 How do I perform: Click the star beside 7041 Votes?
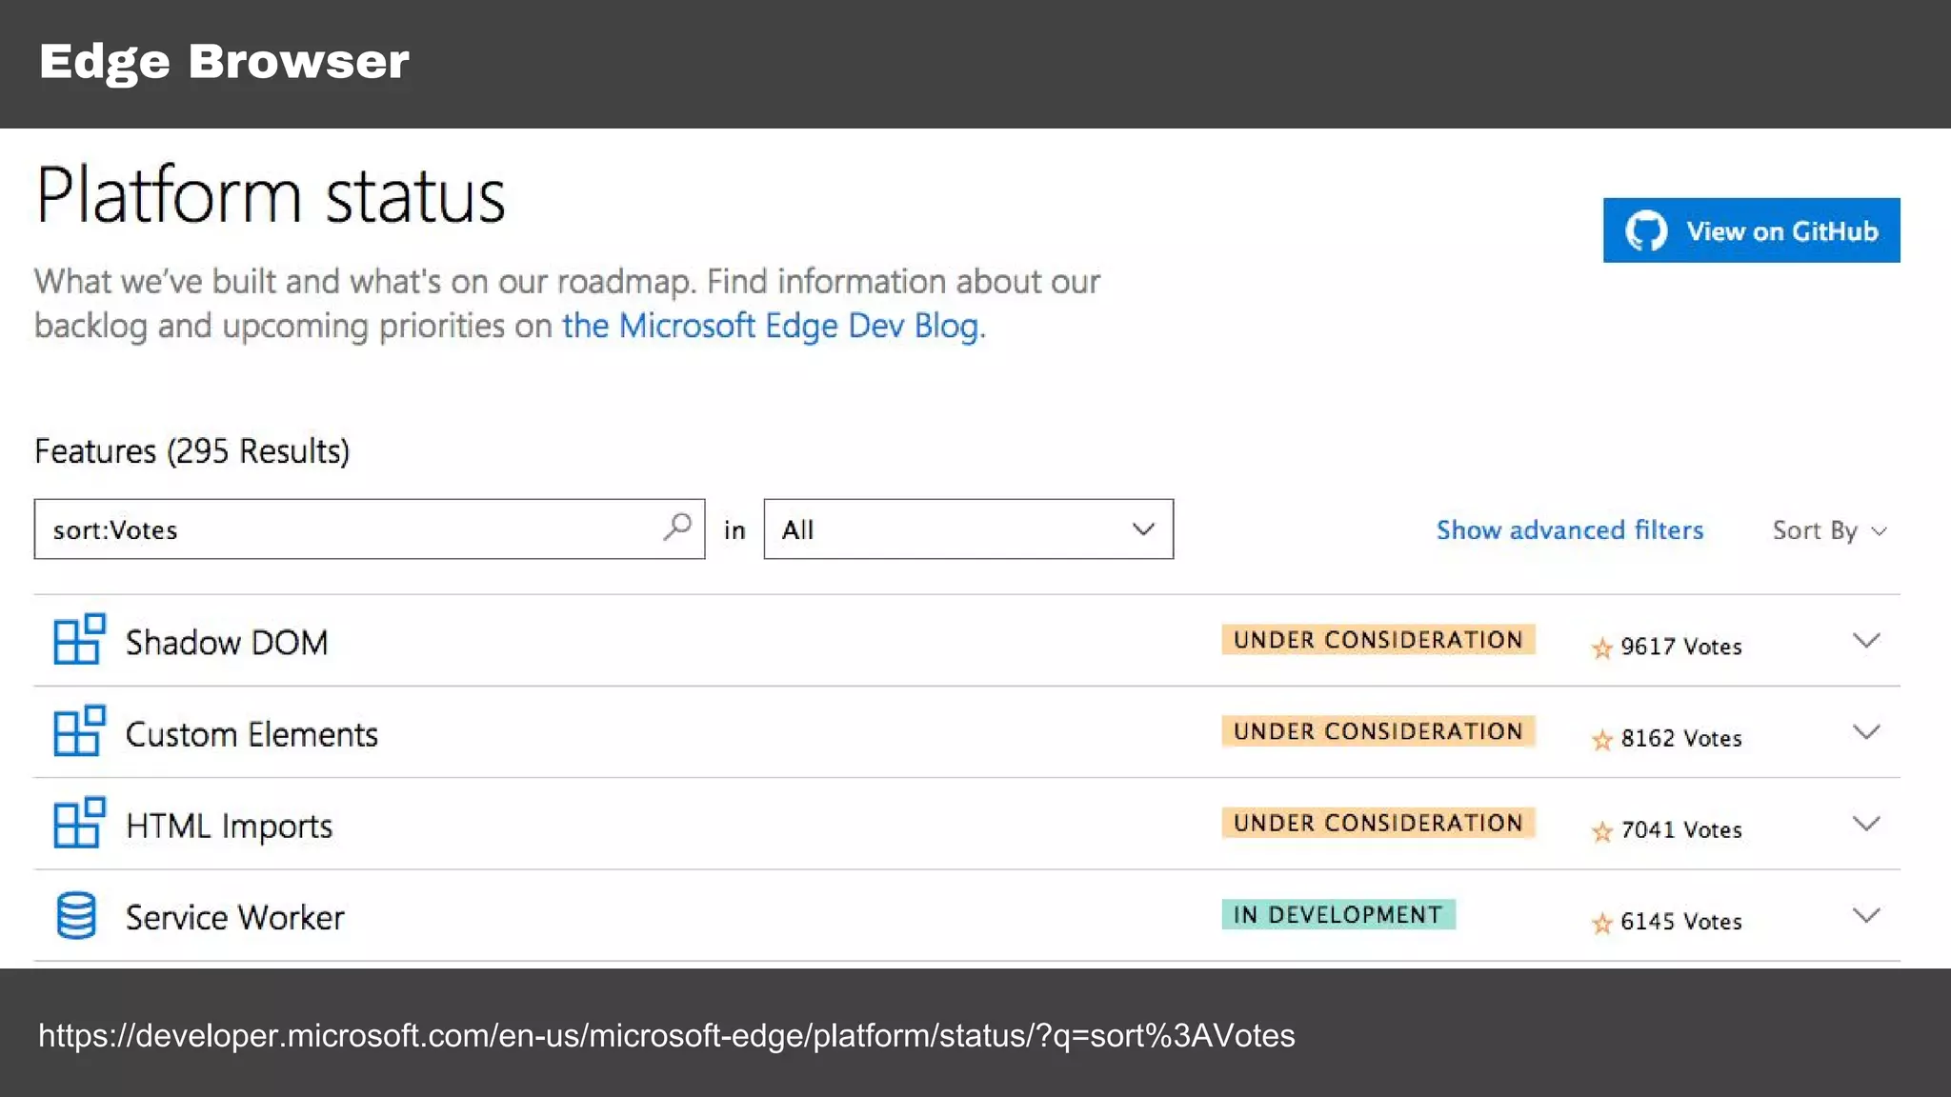[x=1601, y=831]
